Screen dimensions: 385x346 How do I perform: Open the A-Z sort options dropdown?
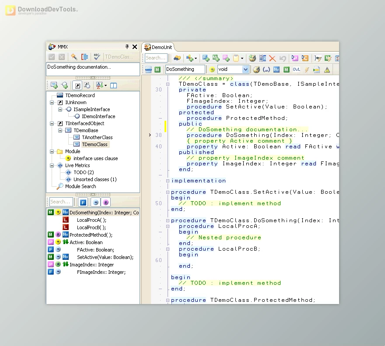tap(105, 85)
